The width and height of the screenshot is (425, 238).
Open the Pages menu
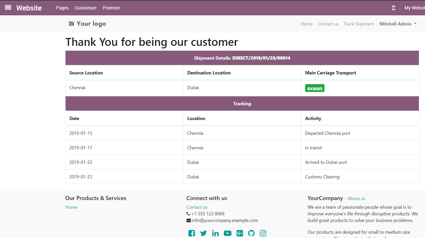coord(62,8)
